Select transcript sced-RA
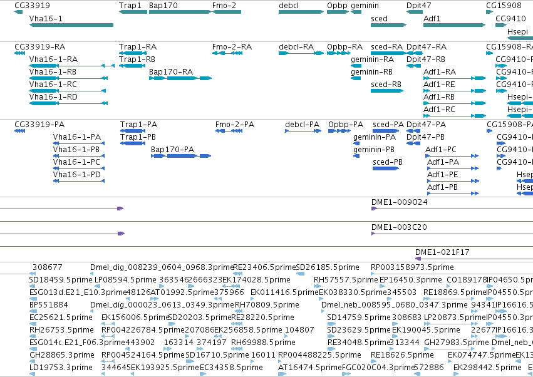This screenshot has width=533, height=377. (x=388, y=53)
